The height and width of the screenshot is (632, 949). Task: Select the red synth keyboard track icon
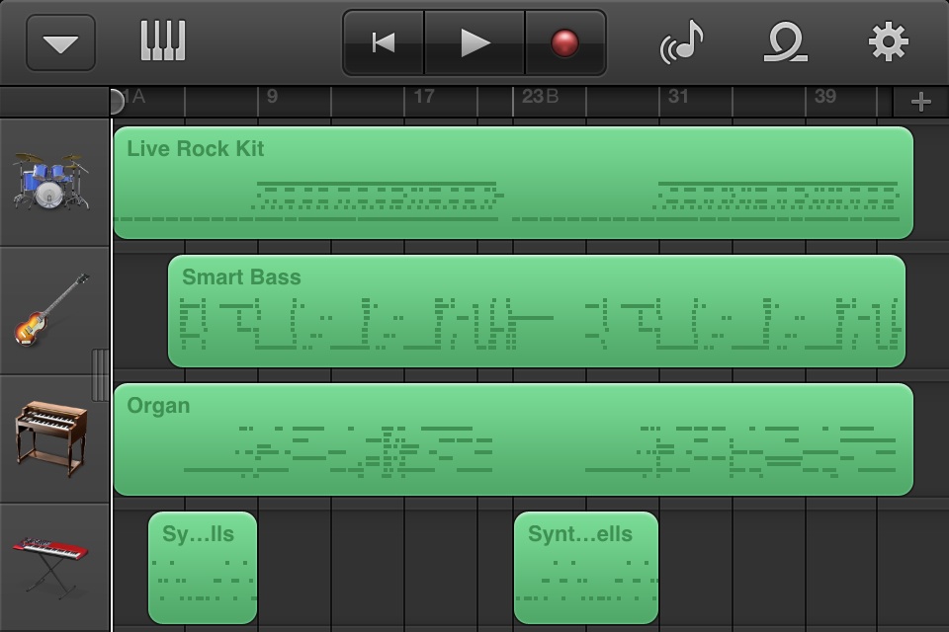[51, 565]
